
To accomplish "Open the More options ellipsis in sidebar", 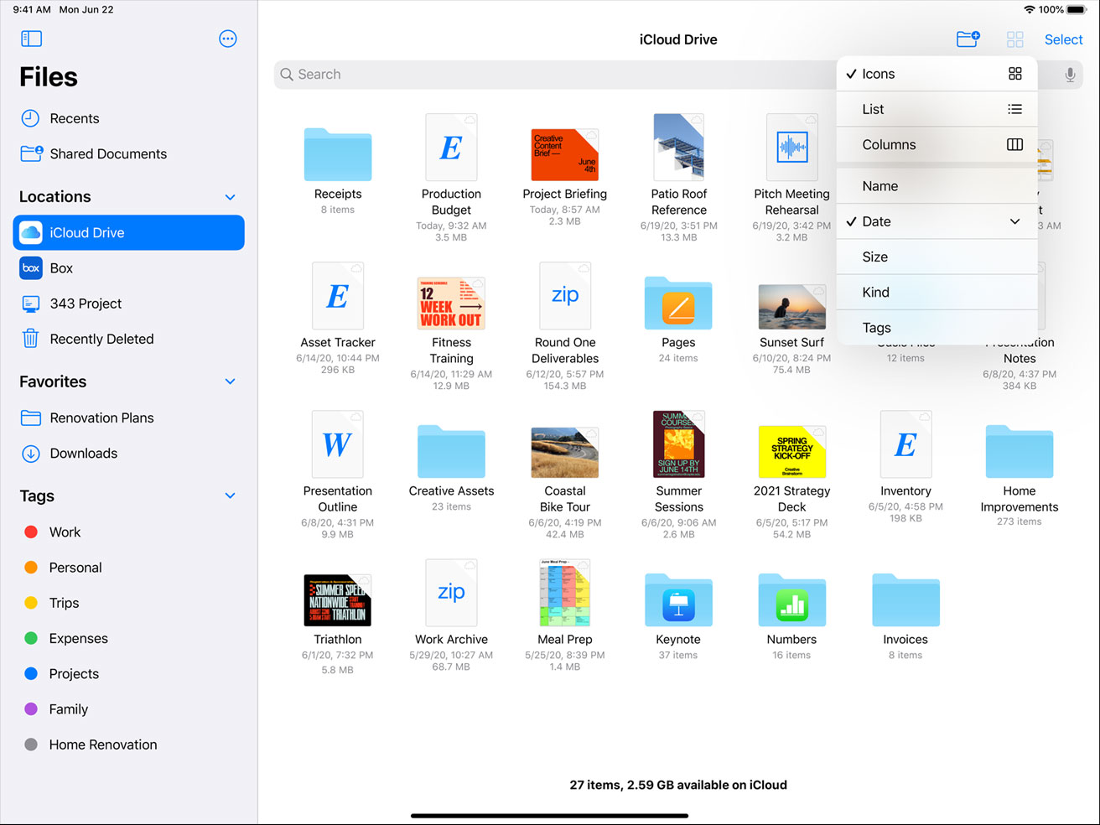I will 228,39.
